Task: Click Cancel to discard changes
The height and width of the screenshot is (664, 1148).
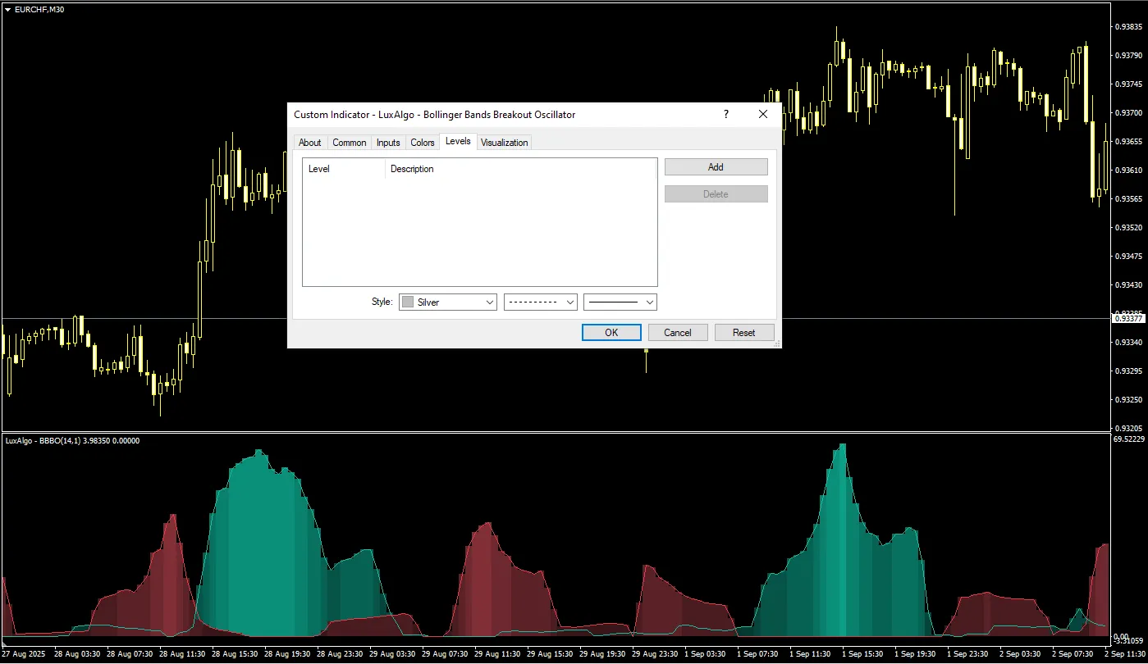Action: point(677,332)
